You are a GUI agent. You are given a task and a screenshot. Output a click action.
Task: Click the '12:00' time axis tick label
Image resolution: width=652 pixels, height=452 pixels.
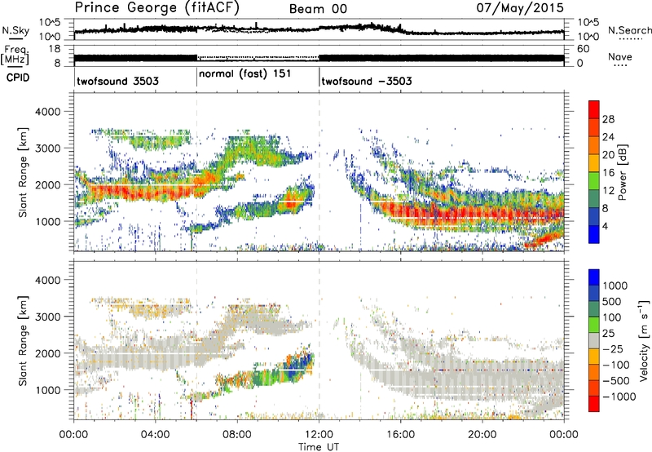[x=319, y=435]
